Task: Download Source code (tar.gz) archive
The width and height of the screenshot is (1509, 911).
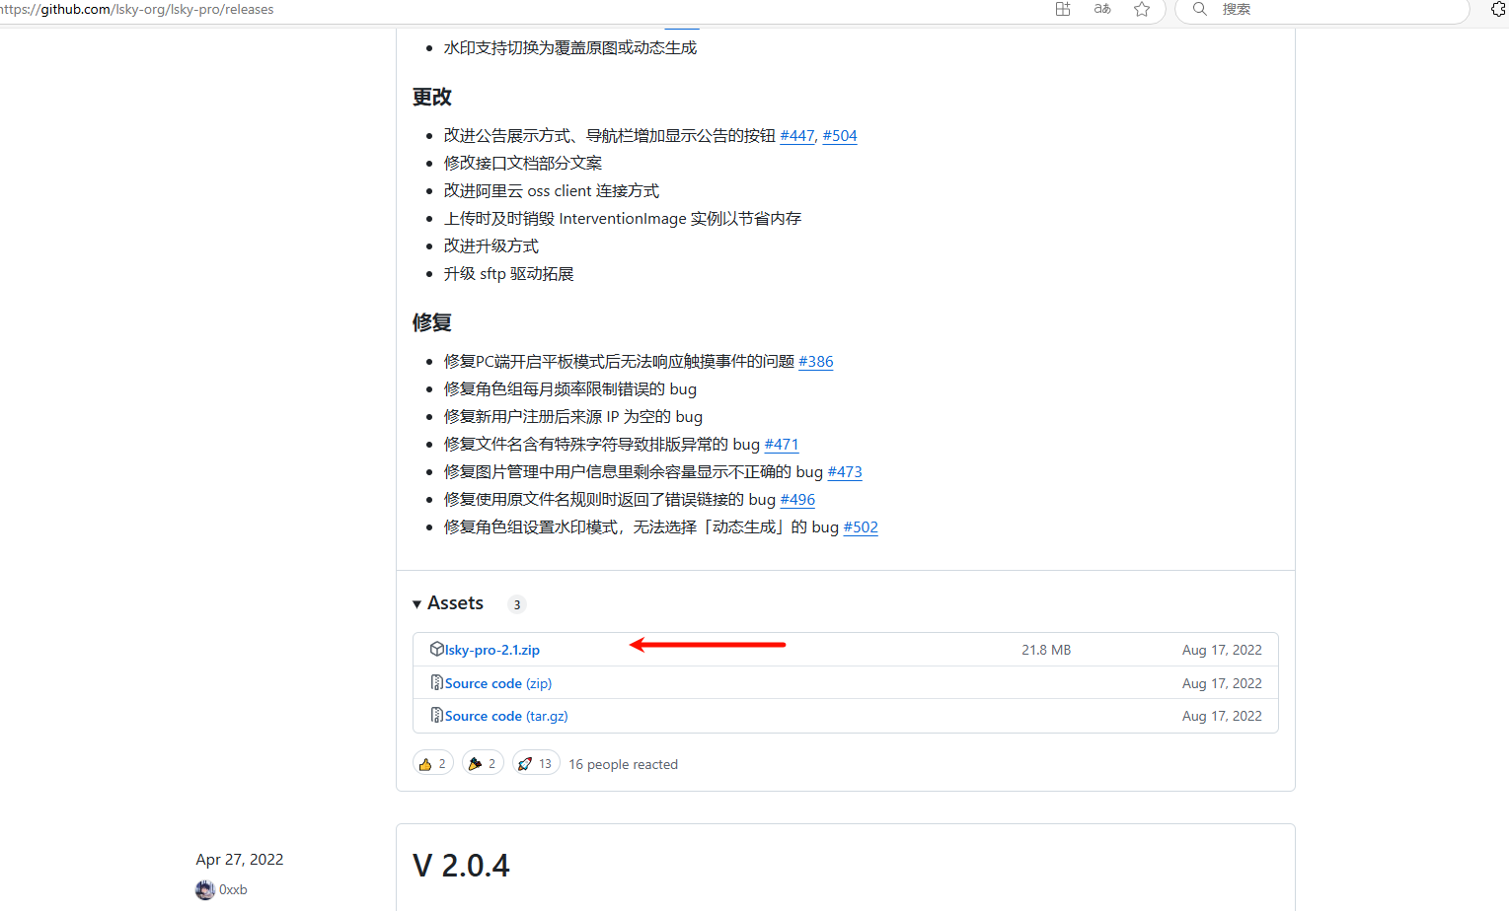Action: (x=506, y=716)
